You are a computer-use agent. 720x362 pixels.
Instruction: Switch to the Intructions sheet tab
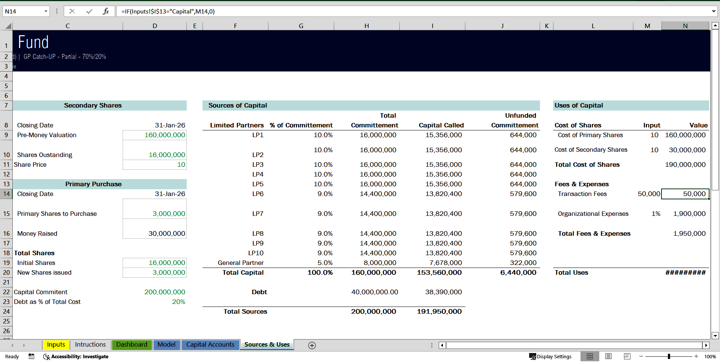coord(90,345)
